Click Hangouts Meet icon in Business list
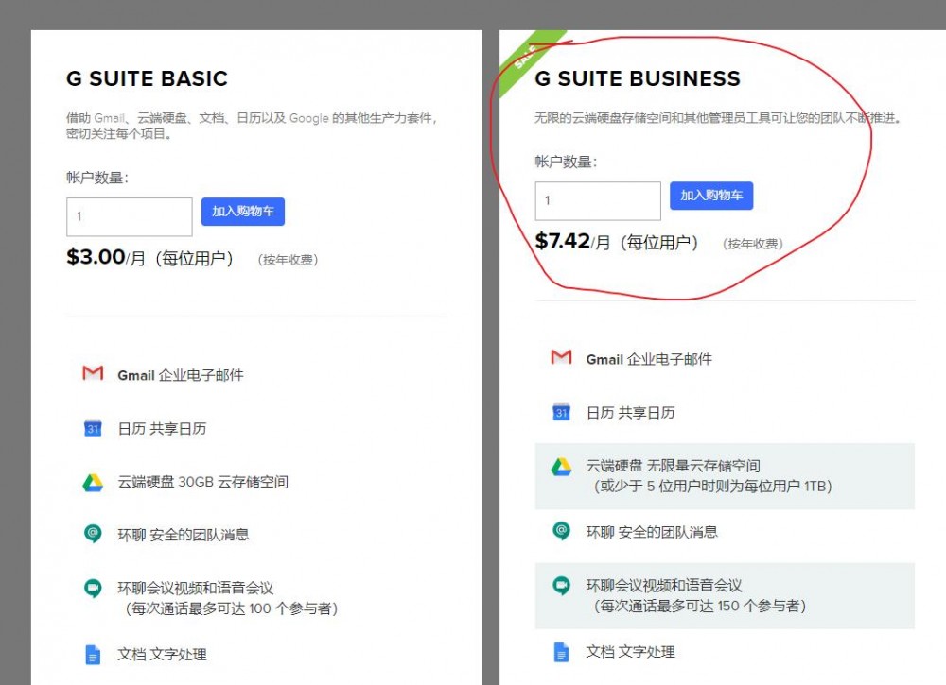The width and height of the screenshot is (946, 685). (561, 585)
